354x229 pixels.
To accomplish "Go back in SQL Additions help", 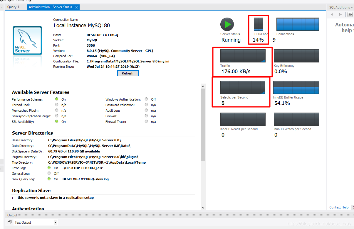I will (332, 15).
